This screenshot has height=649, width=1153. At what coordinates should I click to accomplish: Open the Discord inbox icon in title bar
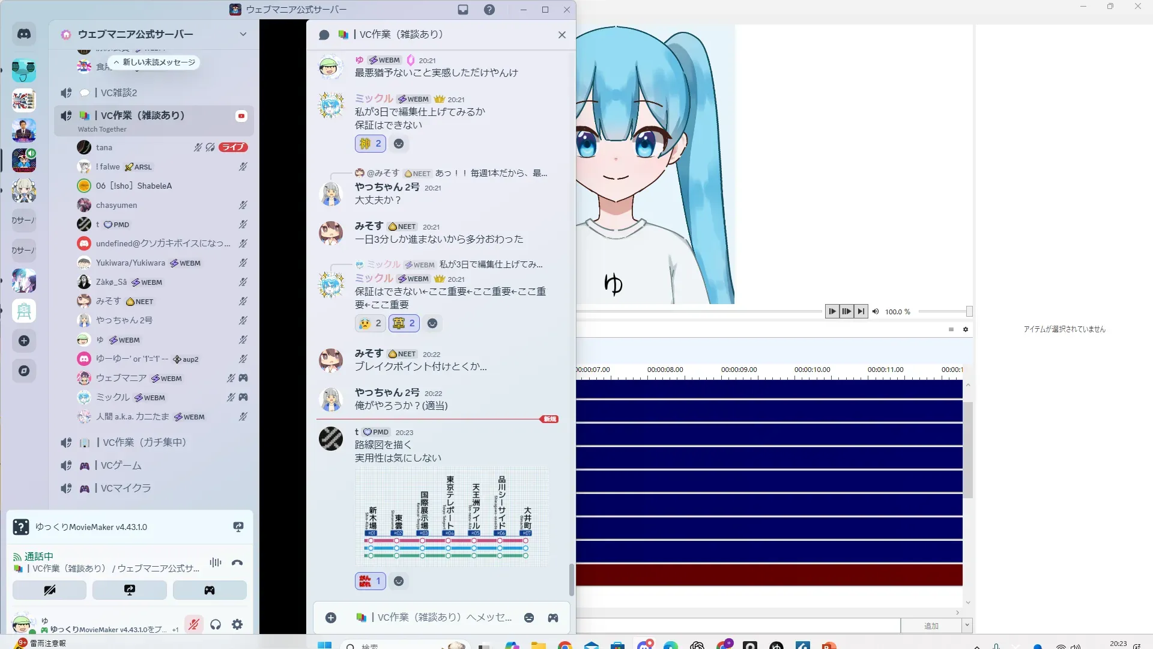(x=463, y=10)
